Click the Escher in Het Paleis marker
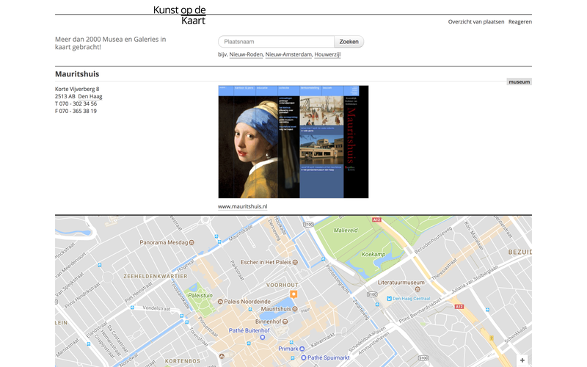This screenshot has height=367, width=587. click(295, 263)
